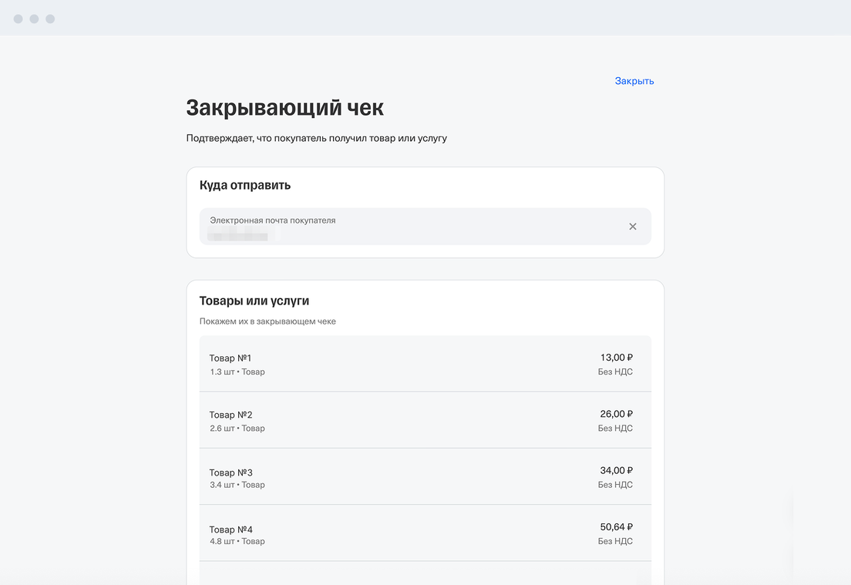The image size is (851, 585).
Task: Click the 1.3 шт quantity label
Action: (x=222, y=372)
